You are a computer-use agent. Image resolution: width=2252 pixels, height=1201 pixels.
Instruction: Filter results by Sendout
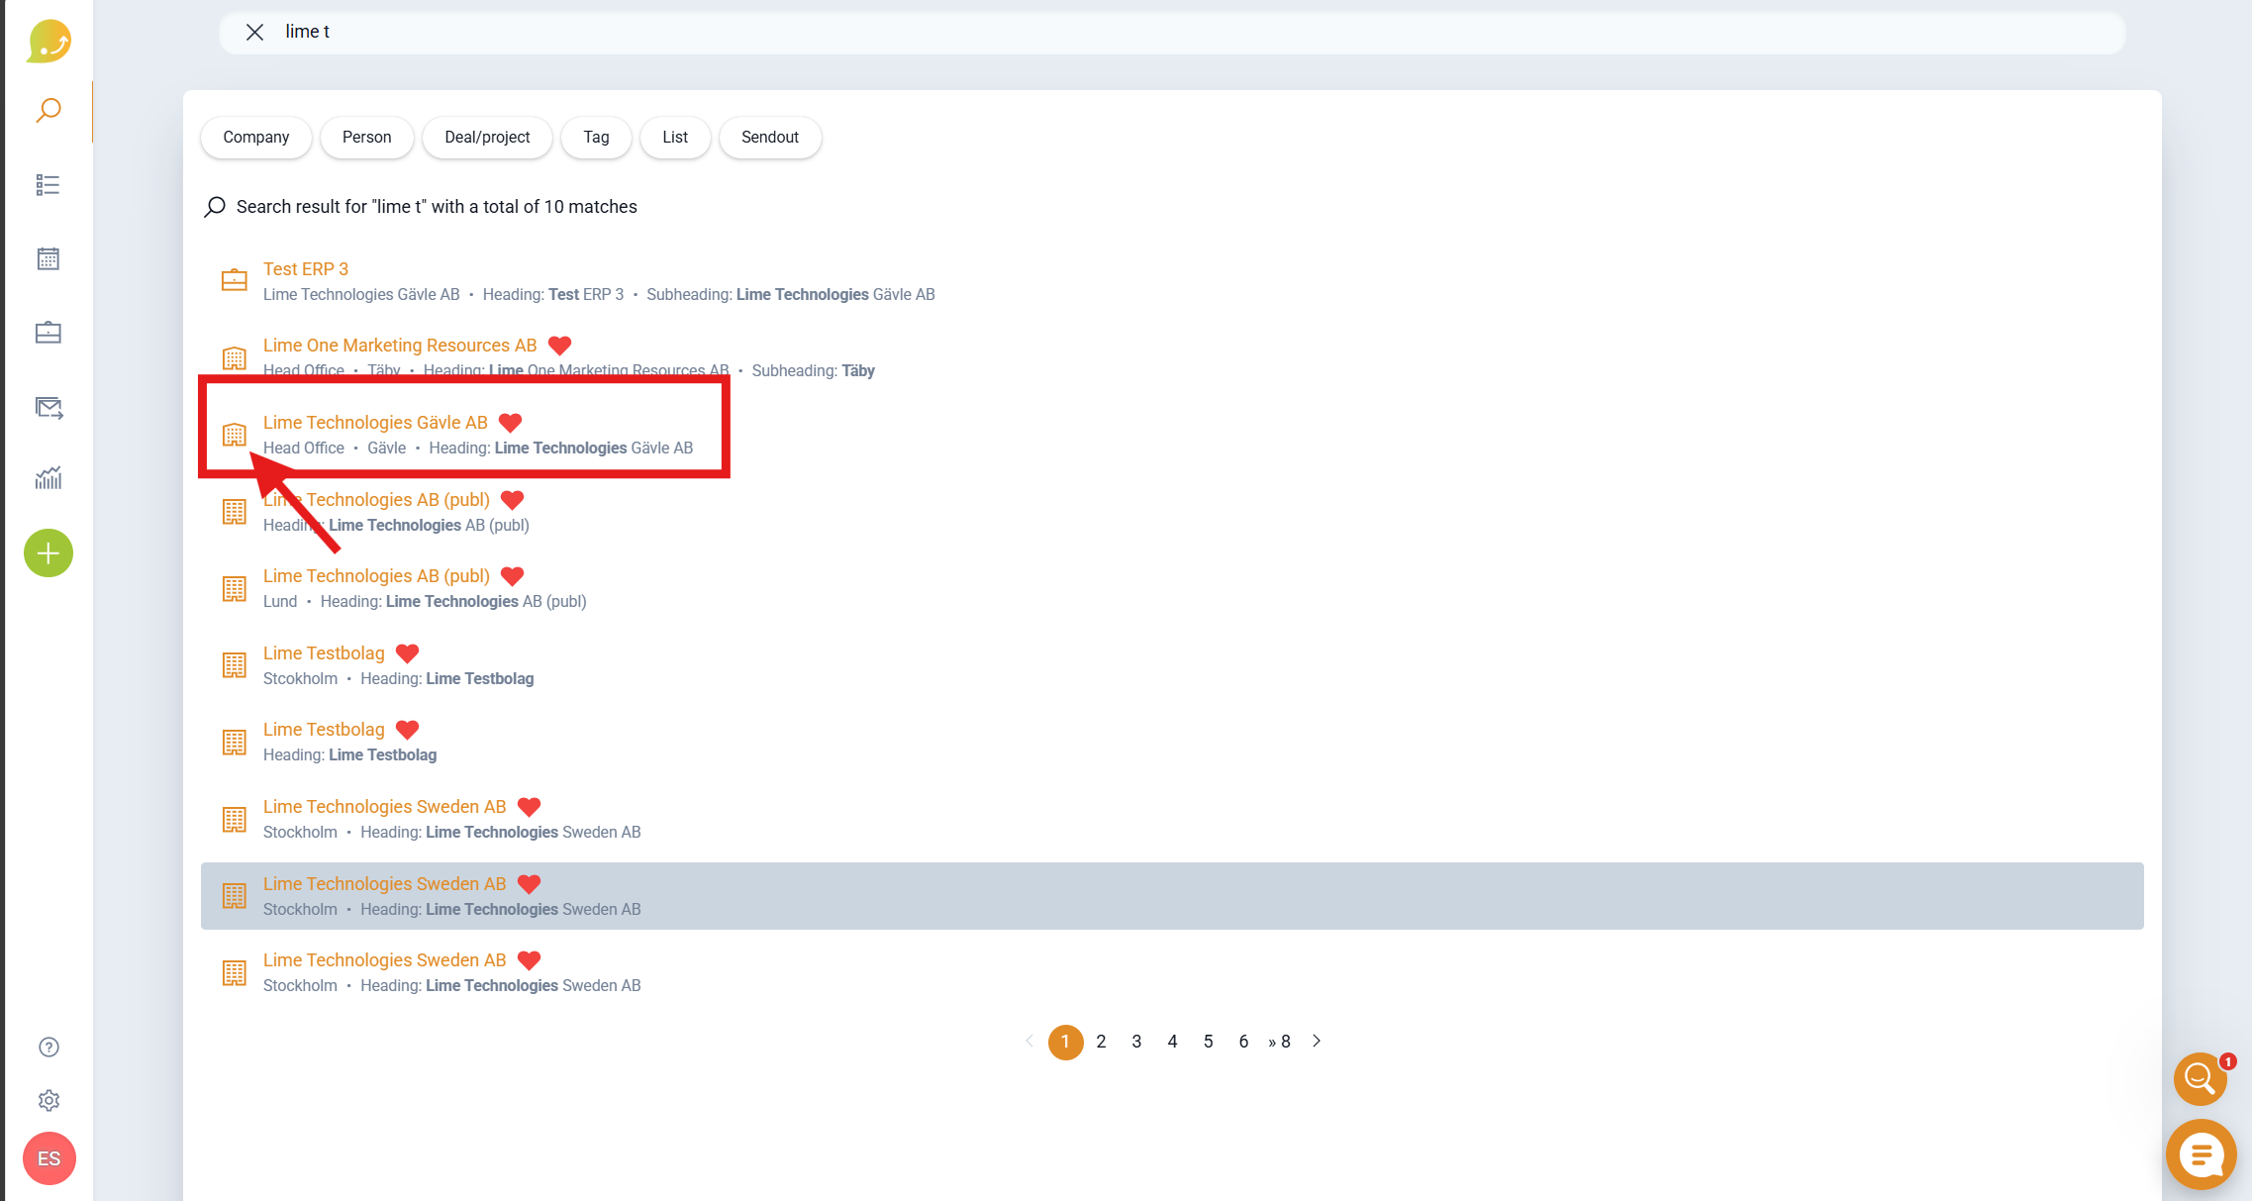tap(770, 138)
